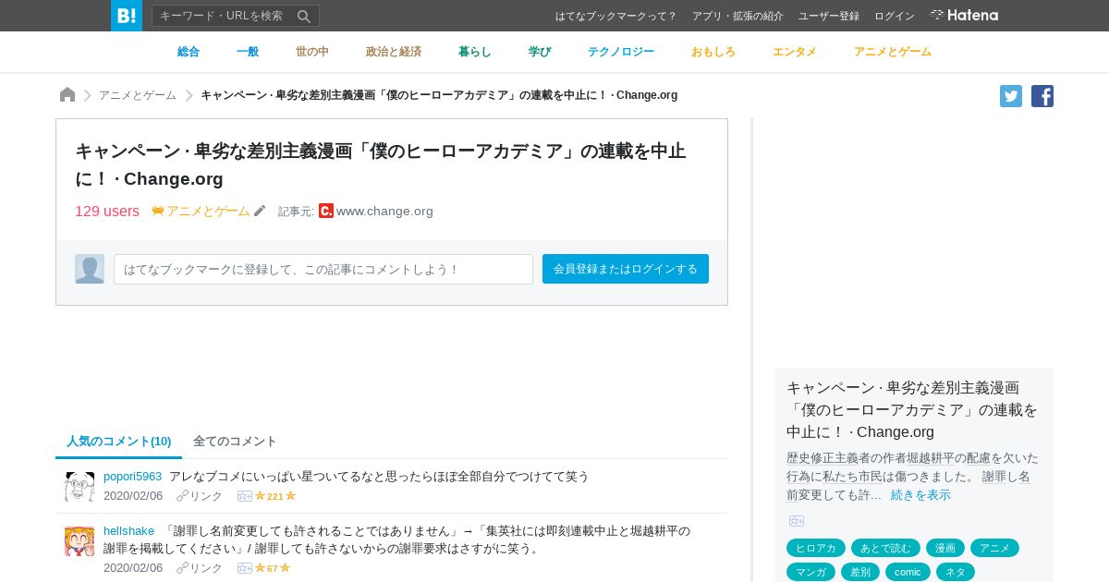Open アニメとゲーム category in nav bar
Viewport: 1109px width, 582px height.
[x=893, y=52]
